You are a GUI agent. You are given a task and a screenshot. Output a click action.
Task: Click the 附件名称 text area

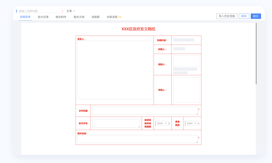pos(137,139)
